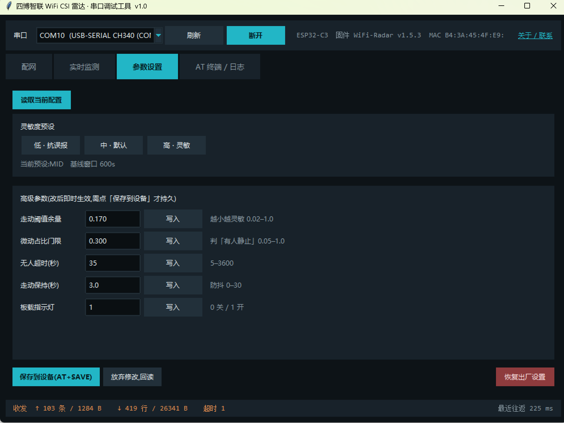Choose the 高 · 灵敏 sensitivity preset

tap(176, 145)
